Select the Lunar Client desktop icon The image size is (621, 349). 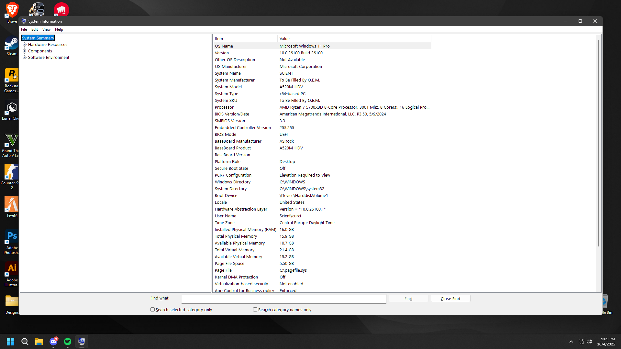tap(10, 111)
